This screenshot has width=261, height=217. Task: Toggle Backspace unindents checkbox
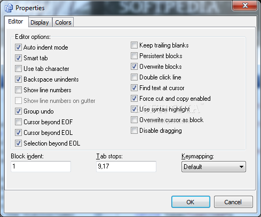coord(18,79)
